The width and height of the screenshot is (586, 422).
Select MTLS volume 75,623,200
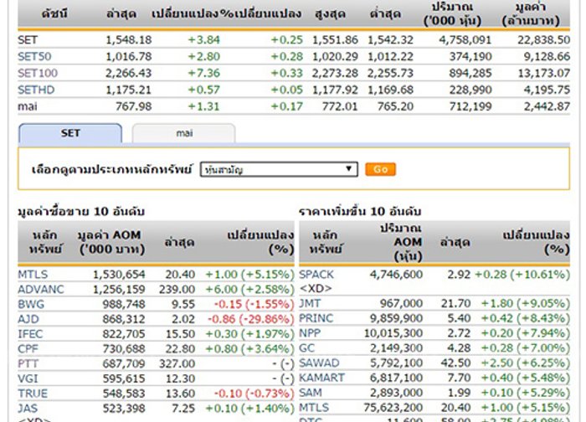393,408
